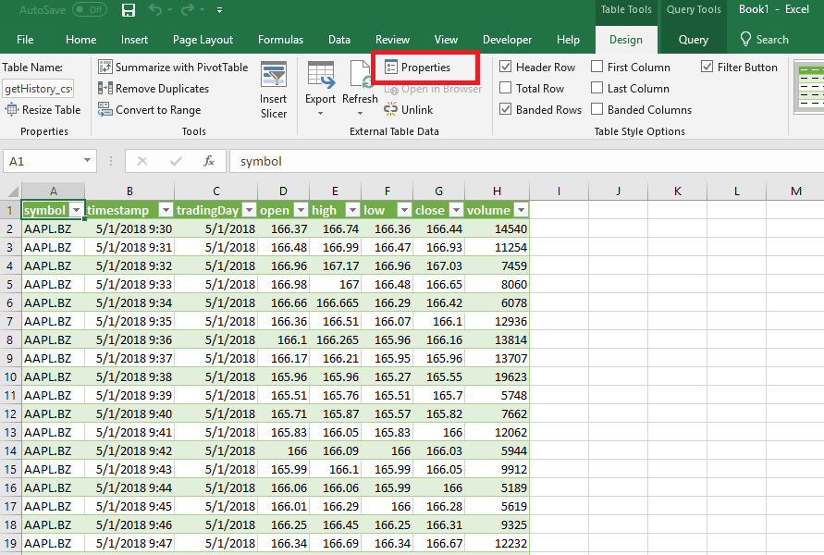Open the high column filter dropdown
Viewport: 824px width, 555px height.
[x=352, y=210]
